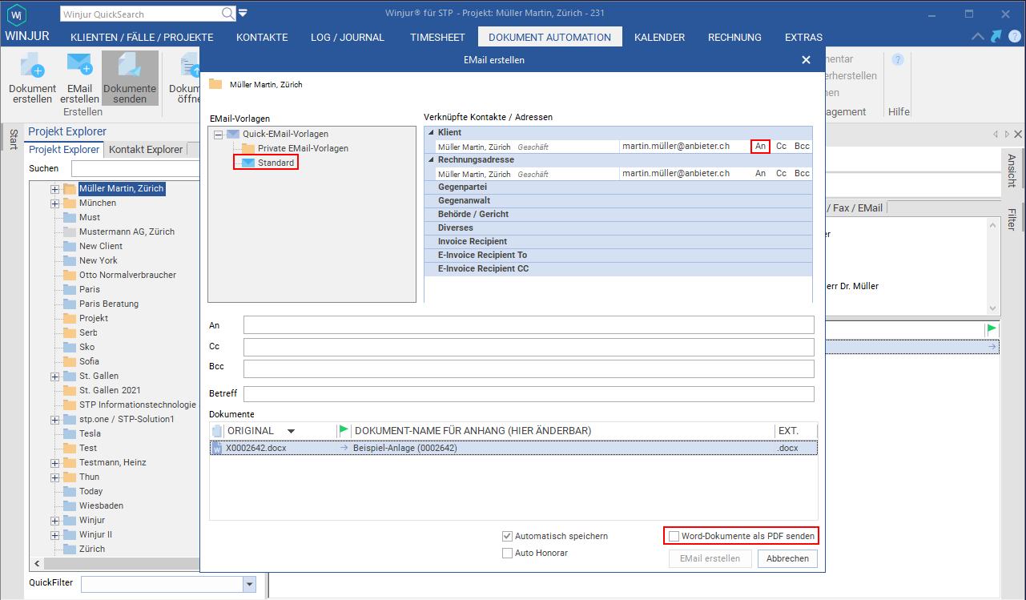The width and height of the screenshot is (1026, 600).
Task: Click the Hilfe ribbon help icon
Action: pyautogui.click(x=898, y=60)
